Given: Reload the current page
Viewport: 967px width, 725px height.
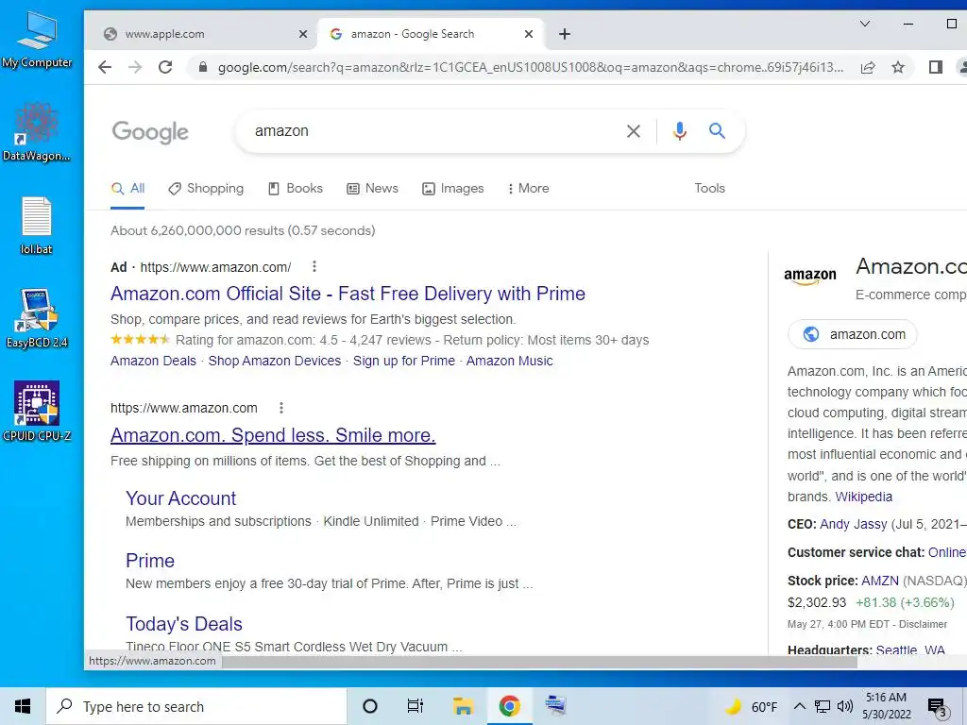Looking at the screenshot, I should coord(165,67).
